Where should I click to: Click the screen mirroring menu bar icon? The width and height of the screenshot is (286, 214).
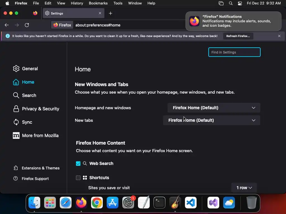pos(221,3)
